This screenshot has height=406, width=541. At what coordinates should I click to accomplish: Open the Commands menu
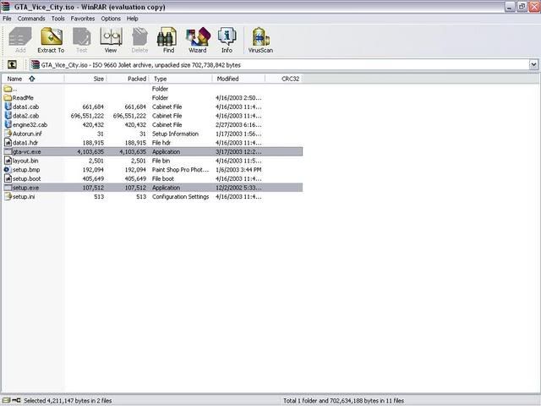(31, 18)
